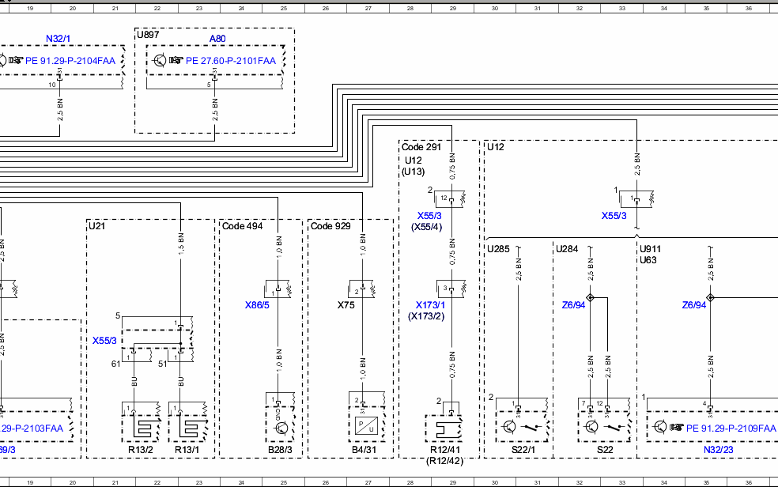The height and width of the screenshot is (487, 778).
Task: Click the R13/1 heating element symbol
Action: click(x=187, y=428)
